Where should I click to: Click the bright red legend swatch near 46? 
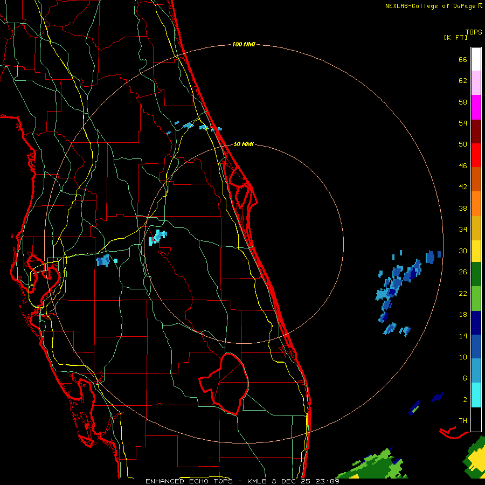tap(476, 155)
